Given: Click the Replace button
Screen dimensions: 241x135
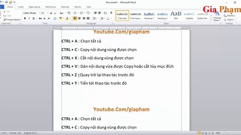Looking at the screenshot, I should click(229, 16).
